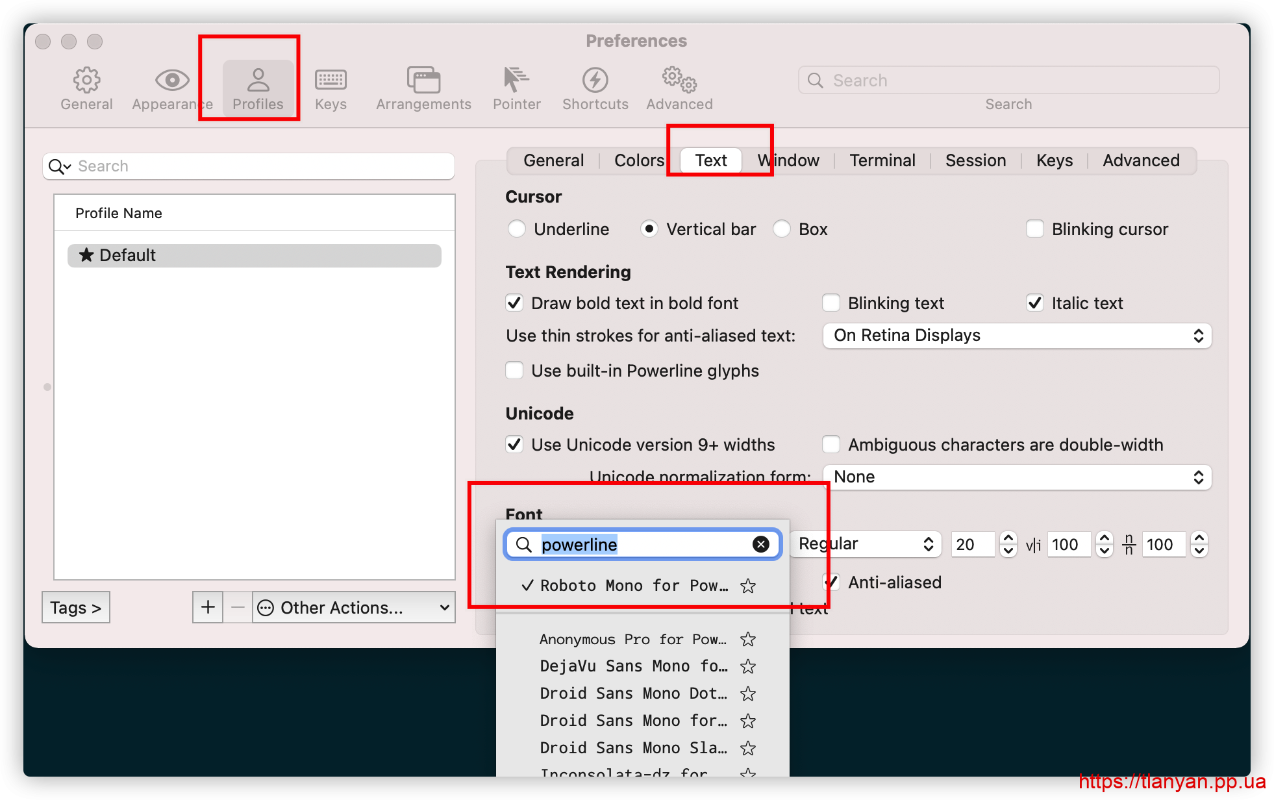Screen dimensions: 1274x800
Task: Toggle Use built-in Powerline glyphs
Action: click(x=514, y=371)
